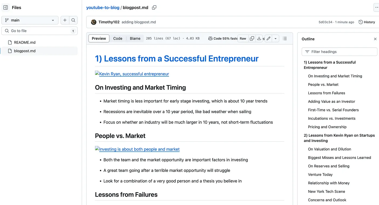379x205 pixels.
Task: Open the History link
Action: [367, 22]
